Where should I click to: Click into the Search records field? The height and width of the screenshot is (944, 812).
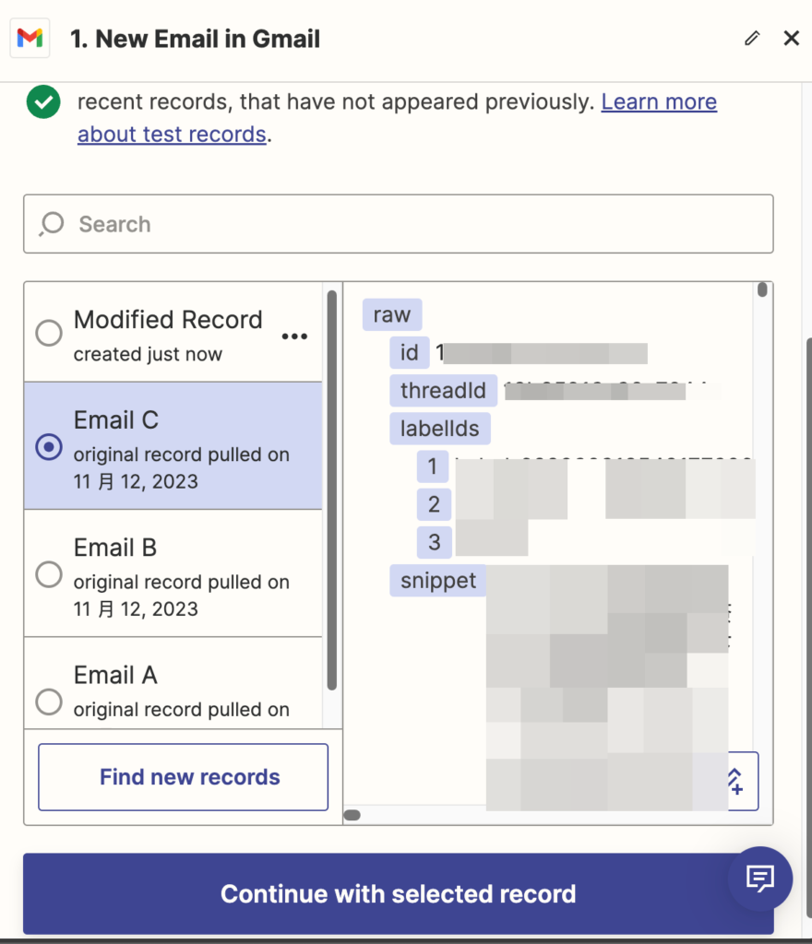pos(399,224)
